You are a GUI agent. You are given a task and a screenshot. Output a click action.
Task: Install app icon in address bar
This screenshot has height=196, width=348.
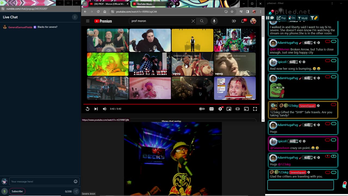pos(226,12)
